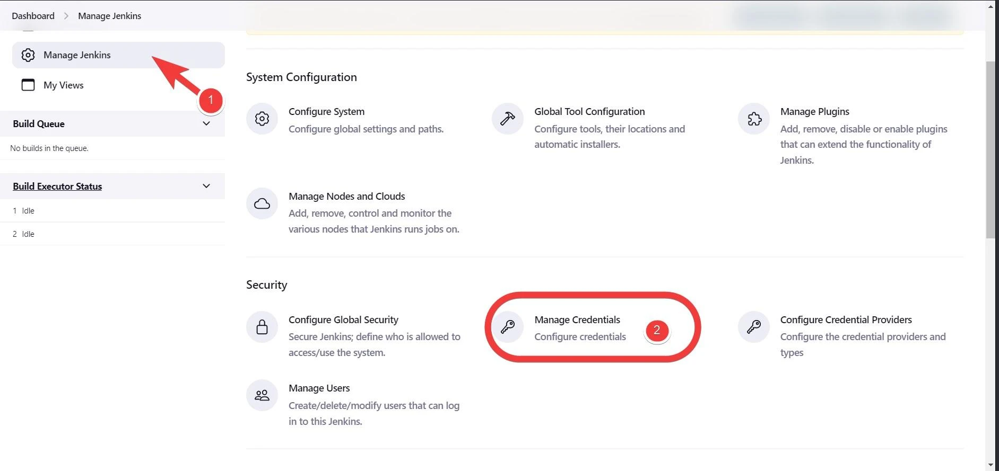This screenshot has width=999, height=471.
Task: Click the scrollbar down arrow
Action: pyautogui.click(x=991, y=465)
